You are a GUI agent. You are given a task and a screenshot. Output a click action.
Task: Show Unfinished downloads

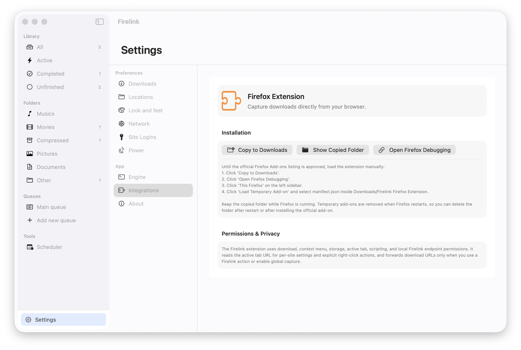pyautogui.click(x=63, y=87)
